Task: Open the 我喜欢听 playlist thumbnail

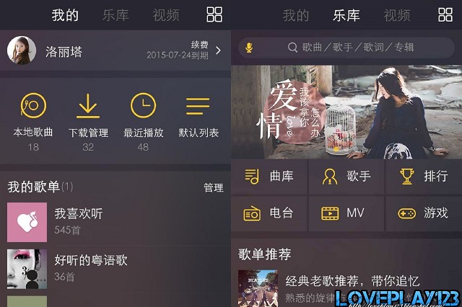Action: [x=27, y=222]
